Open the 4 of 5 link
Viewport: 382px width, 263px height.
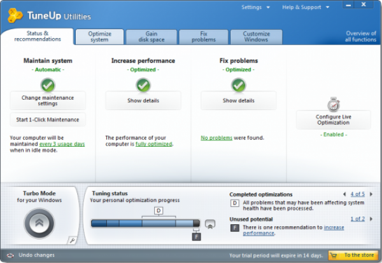point(358,194)
